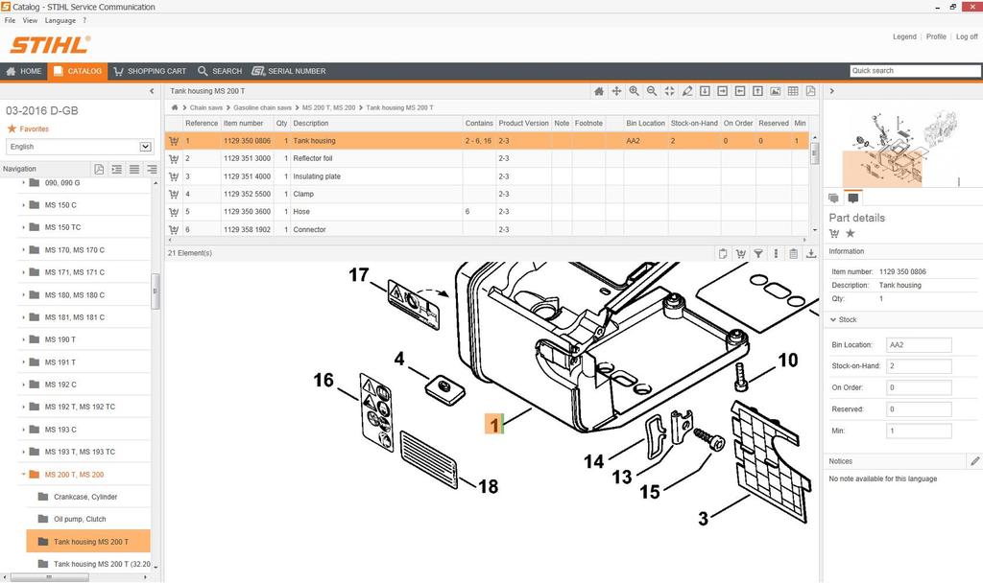Click the Log off link
983x583 pixels.
[967, 37]
